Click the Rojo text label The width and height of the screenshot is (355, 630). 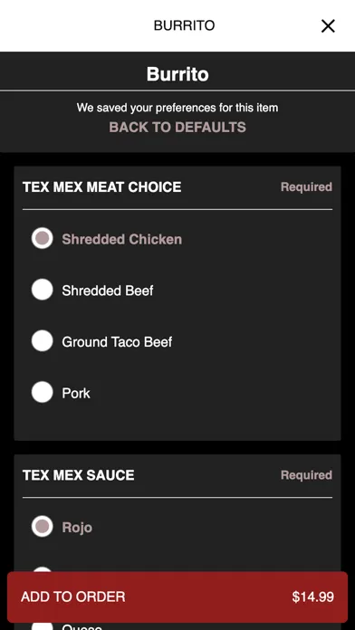77,528
